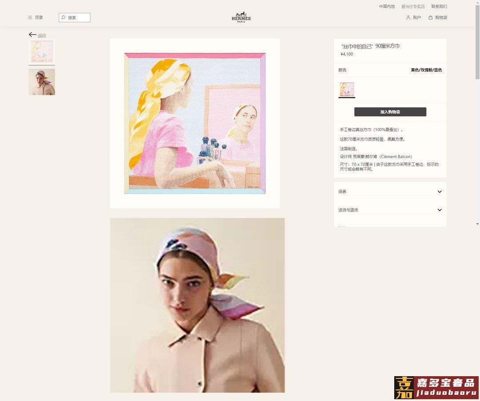Click the 返回 back arrow
This screenshot has width=480, height=401.
[32, 35]
